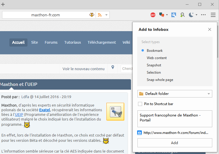This screenshot has width=219, height=154.
Task: Open the Default folder dropdown
Action: pos(175,94)
